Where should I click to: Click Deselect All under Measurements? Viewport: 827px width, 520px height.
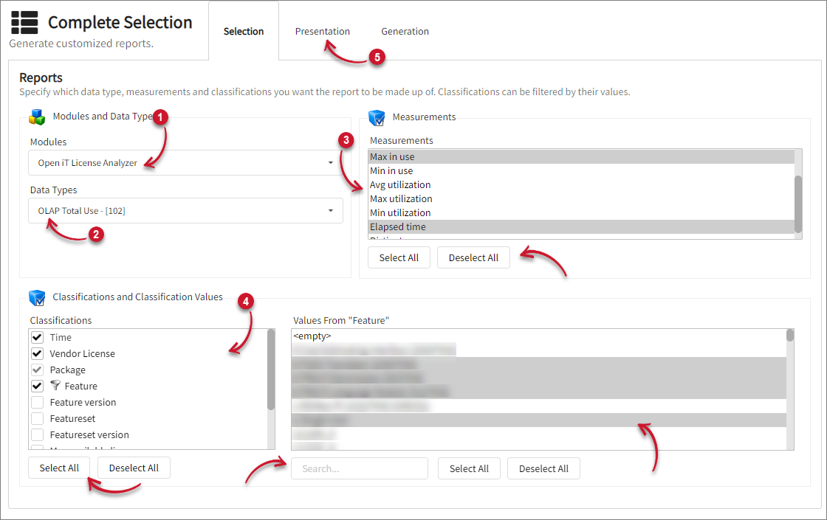tap(473, 257)
